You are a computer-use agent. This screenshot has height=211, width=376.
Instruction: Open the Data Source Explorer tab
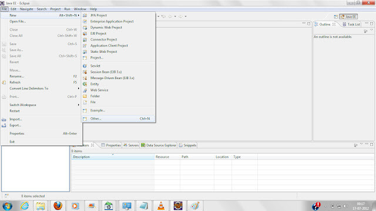coord(159,145)
